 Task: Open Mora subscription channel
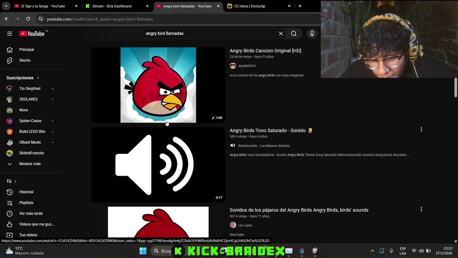pos(24,110)
